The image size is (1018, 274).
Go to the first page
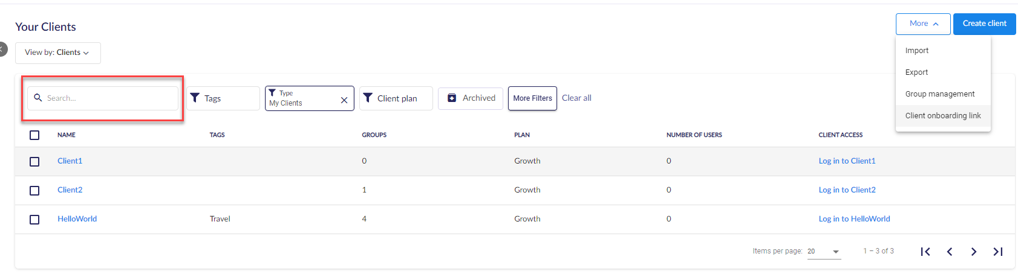tap(925, 252)
